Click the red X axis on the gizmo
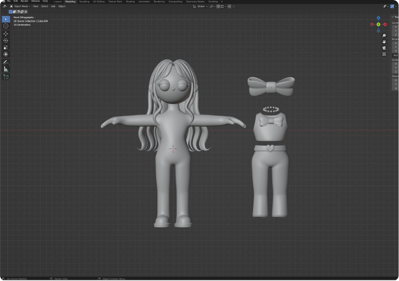This screenshot has height=281, width=399. tap(385, 24)
